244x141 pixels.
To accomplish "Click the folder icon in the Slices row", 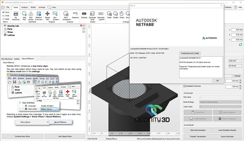I will tap(84, 32).
